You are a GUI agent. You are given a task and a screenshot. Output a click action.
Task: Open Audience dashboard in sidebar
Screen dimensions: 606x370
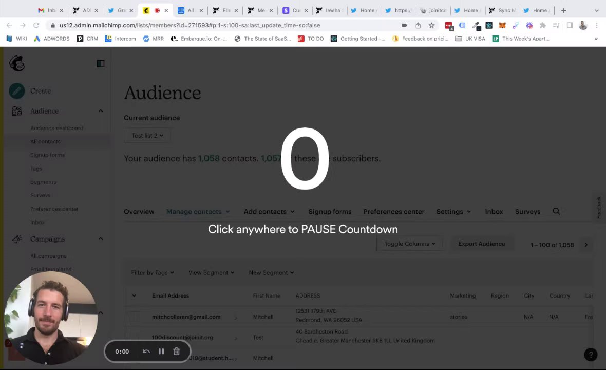57,128
